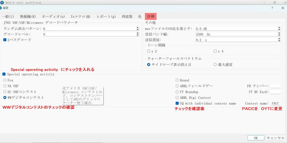Click the 送信遅延: label

pyautogui.click(x=153, y=40)
